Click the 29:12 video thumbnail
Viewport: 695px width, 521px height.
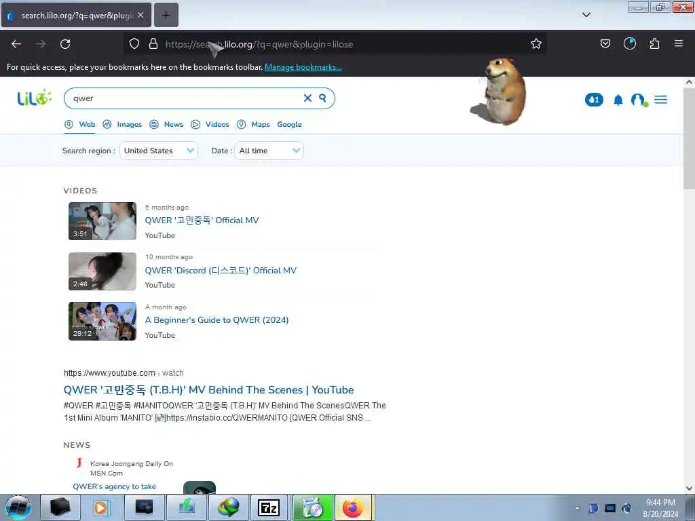(102, 321)
